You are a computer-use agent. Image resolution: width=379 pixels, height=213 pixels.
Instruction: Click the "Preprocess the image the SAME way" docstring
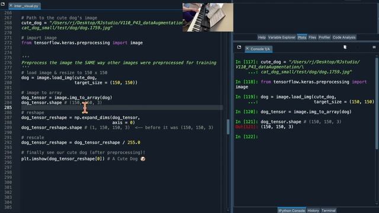pyautogui.click(x=118, y=63)
